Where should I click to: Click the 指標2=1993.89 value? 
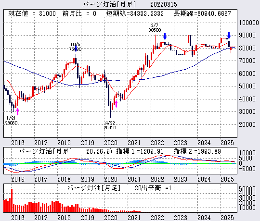tap(197, 151)
